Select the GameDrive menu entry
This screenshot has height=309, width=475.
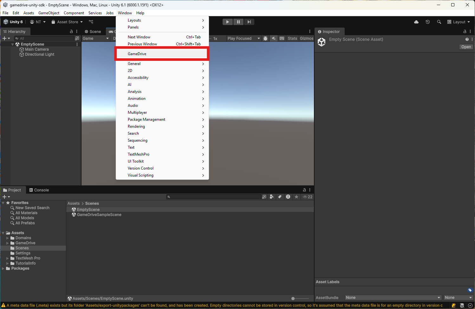[137, 54]
